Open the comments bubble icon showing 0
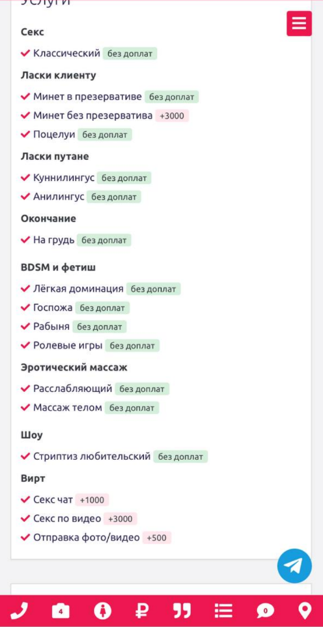Viewport: 323px width, 627px height. 265,611
